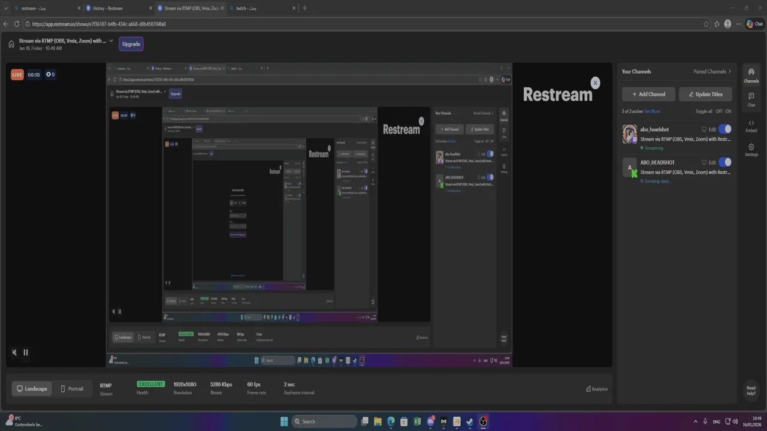Open the browser Chat assistant button
This screenshot has height=431, width=767.
click(754, 24)
